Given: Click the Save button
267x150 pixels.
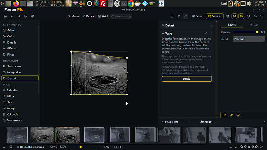Looking at the screenshot, I should (x=197, y=16).
